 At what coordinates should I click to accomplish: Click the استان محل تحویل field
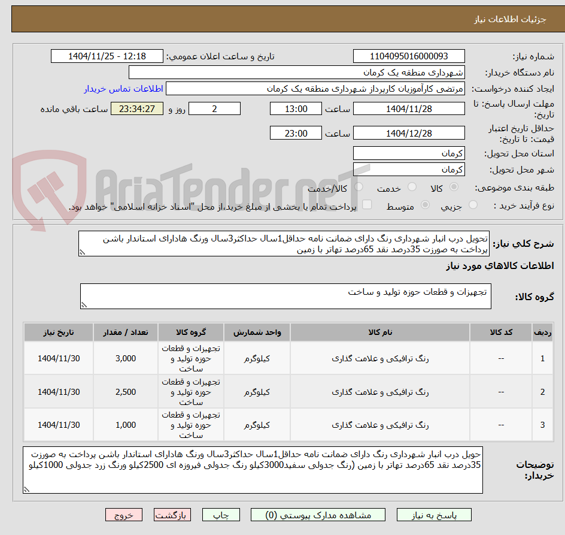(x=409, y=153)
